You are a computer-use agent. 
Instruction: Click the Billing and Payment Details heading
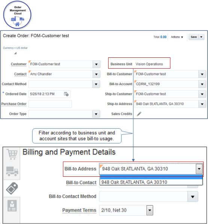[69, 152]
